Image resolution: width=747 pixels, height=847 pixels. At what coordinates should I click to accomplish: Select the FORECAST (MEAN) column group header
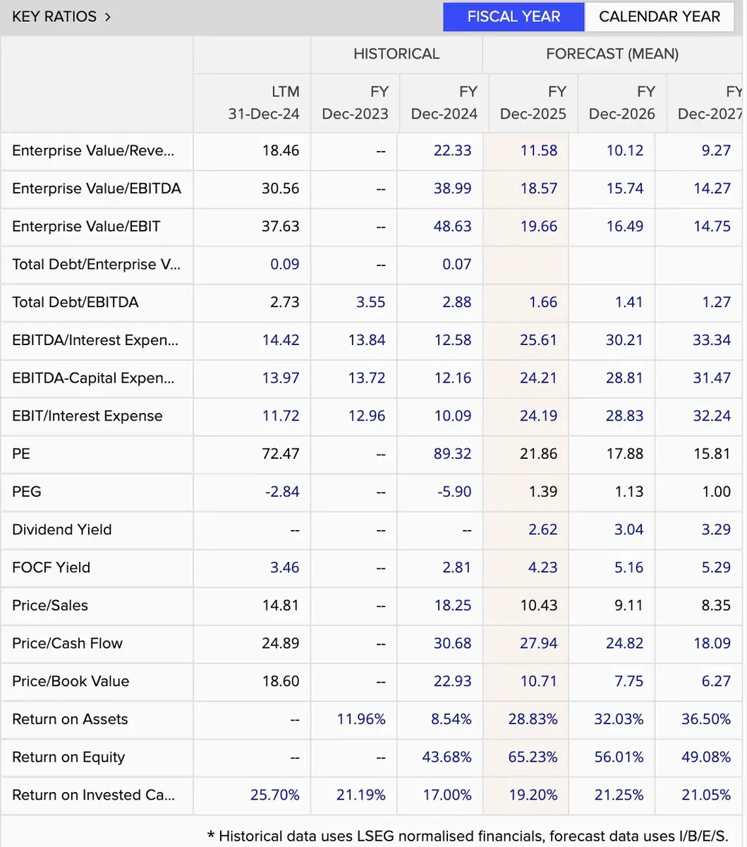tap(612, 54)
